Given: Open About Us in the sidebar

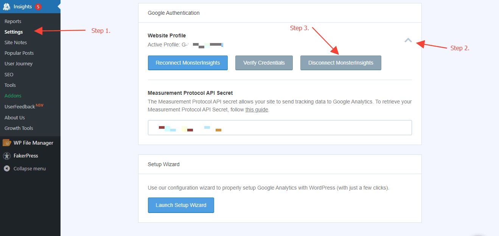Looking at the screenshot, I should pos(15,117).
